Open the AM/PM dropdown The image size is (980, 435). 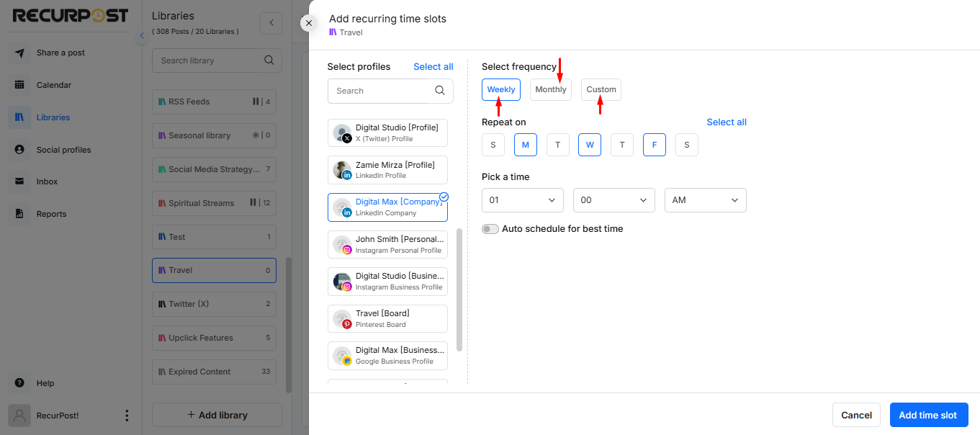click(x=706, y=200)
